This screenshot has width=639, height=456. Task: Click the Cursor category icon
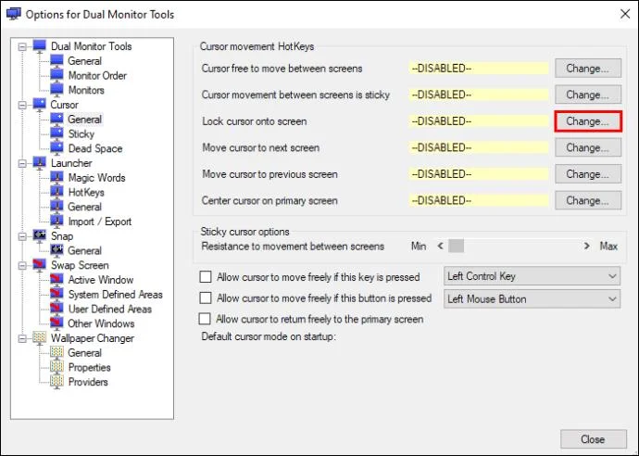tap(40, 105)
